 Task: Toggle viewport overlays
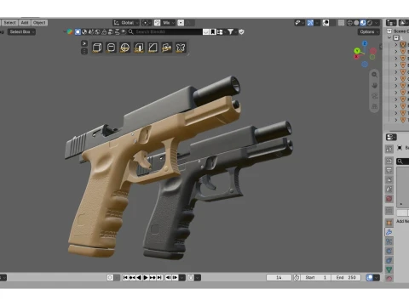tap(325, 23)
